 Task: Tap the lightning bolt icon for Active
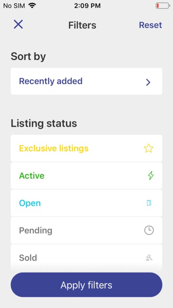click(x=150, y=176)
